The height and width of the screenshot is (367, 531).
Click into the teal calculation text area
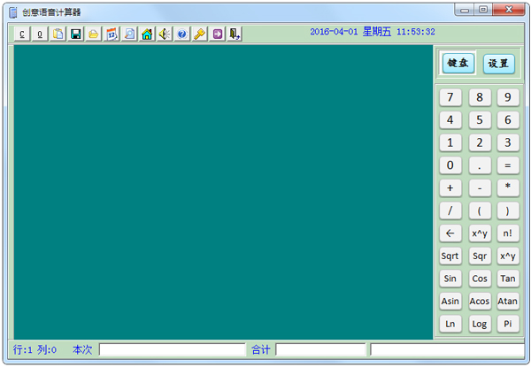click(223, 192)
